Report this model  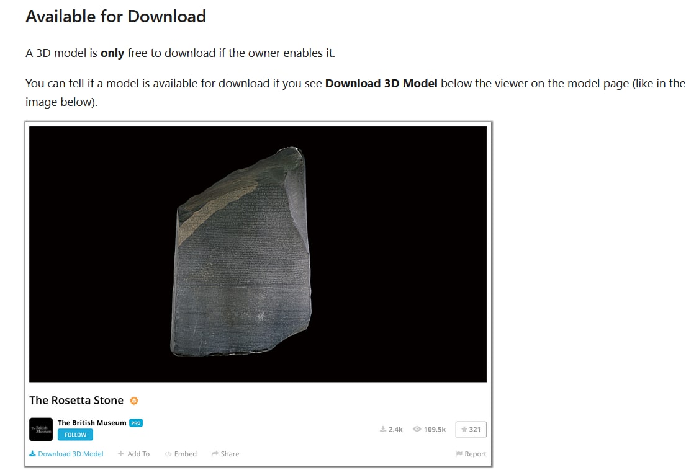pyautogui.click(x=471, y=454)
